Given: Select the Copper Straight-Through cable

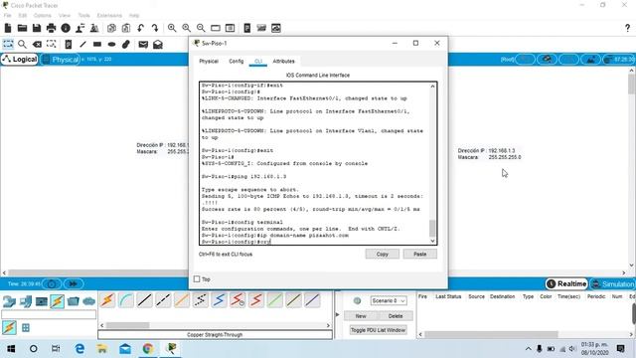Looking at the screenshot, I should pos(145,300).
